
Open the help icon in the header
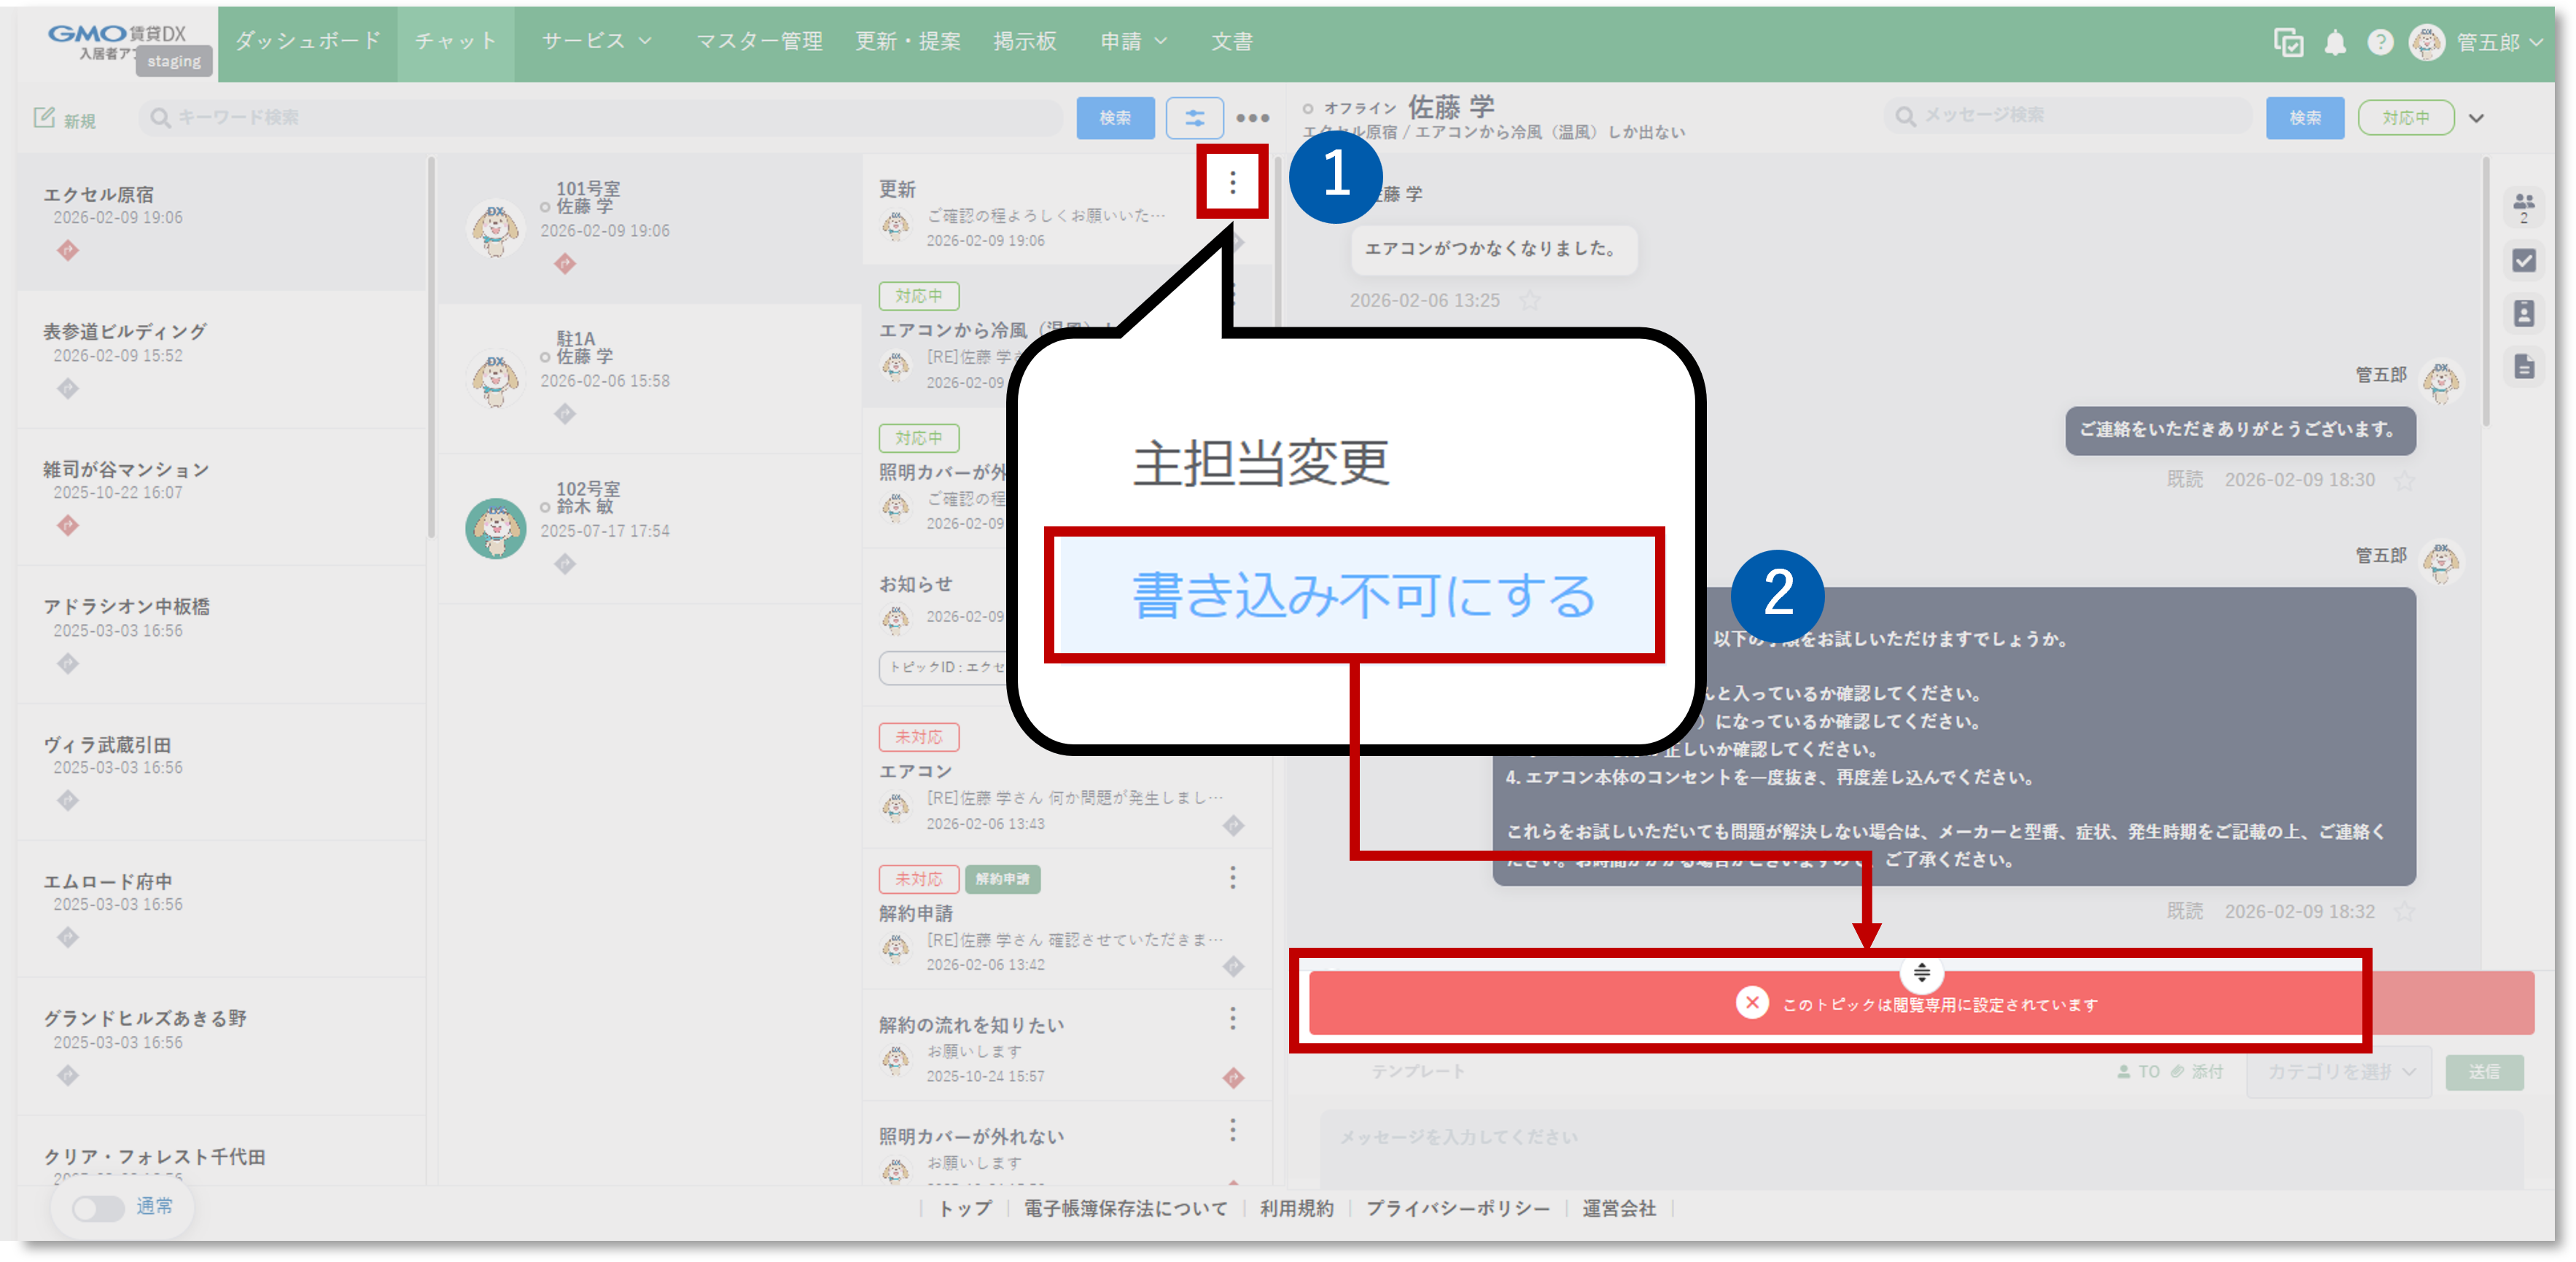(x=2381, y=42)
